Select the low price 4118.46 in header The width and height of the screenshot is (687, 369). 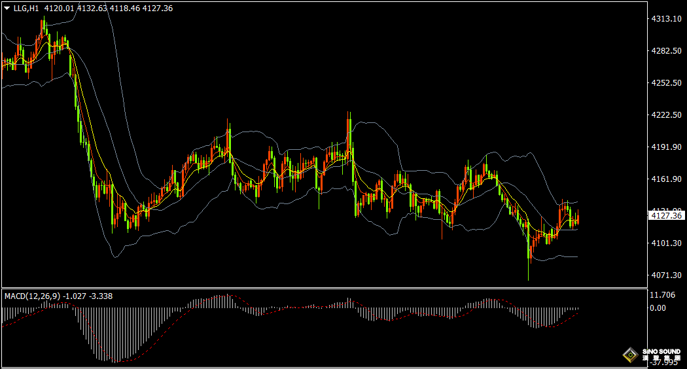pos(125,9)
